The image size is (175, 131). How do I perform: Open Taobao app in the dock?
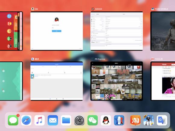click(135, 120)
